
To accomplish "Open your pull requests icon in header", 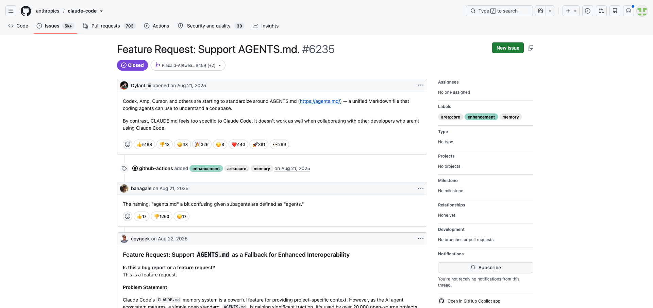I will coord(601,11).
